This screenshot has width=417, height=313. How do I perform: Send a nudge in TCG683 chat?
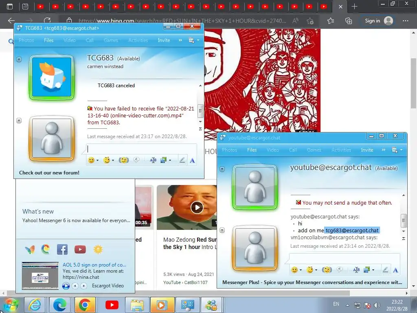point(124,160)
